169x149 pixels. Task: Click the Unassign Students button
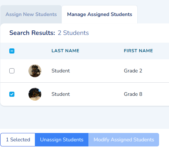click(x=62, y=140)
